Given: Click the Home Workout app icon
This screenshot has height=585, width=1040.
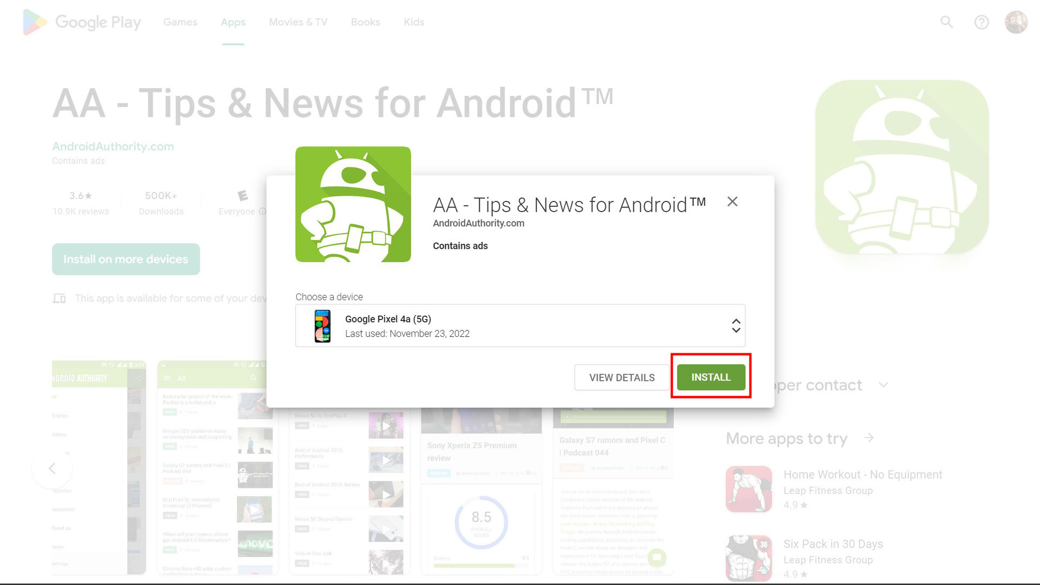Looking at the screenshot, I should pyautogui.click(x=749, y=489).
